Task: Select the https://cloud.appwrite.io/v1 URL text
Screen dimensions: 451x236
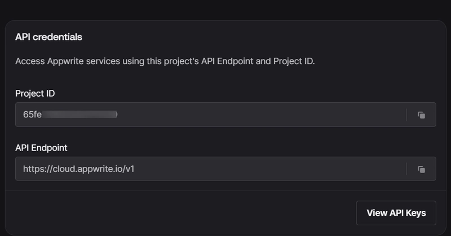Action: point(78,169)
